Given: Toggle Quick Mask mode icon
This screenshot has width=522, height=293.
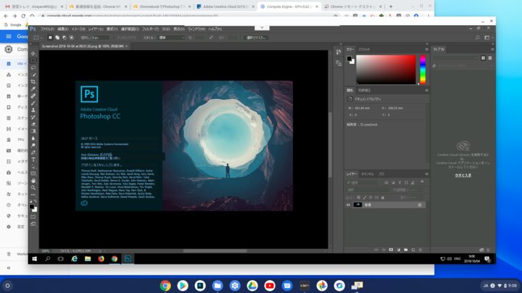Looking at the screenshot, I should (33, 217).
